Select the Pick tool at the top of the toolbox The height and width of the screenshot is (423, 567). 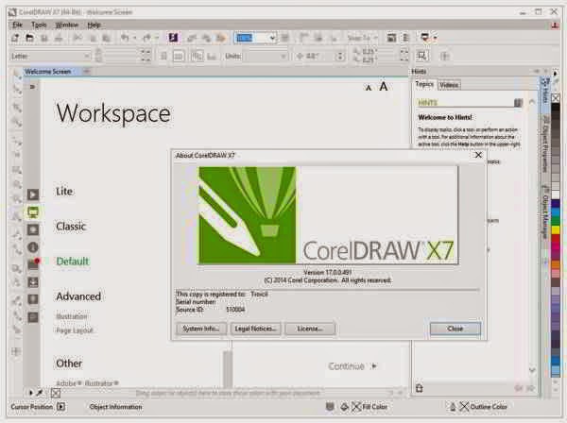point(15,73)
